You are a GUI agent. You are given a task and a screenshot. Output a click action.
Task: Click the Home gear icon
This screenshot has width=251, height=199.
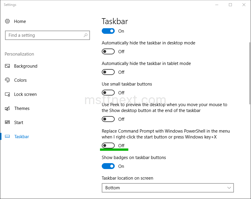click(7, 21)
